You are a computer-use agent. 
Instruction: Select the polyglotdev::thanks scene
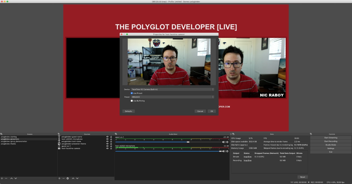click(x=29, y=144)
